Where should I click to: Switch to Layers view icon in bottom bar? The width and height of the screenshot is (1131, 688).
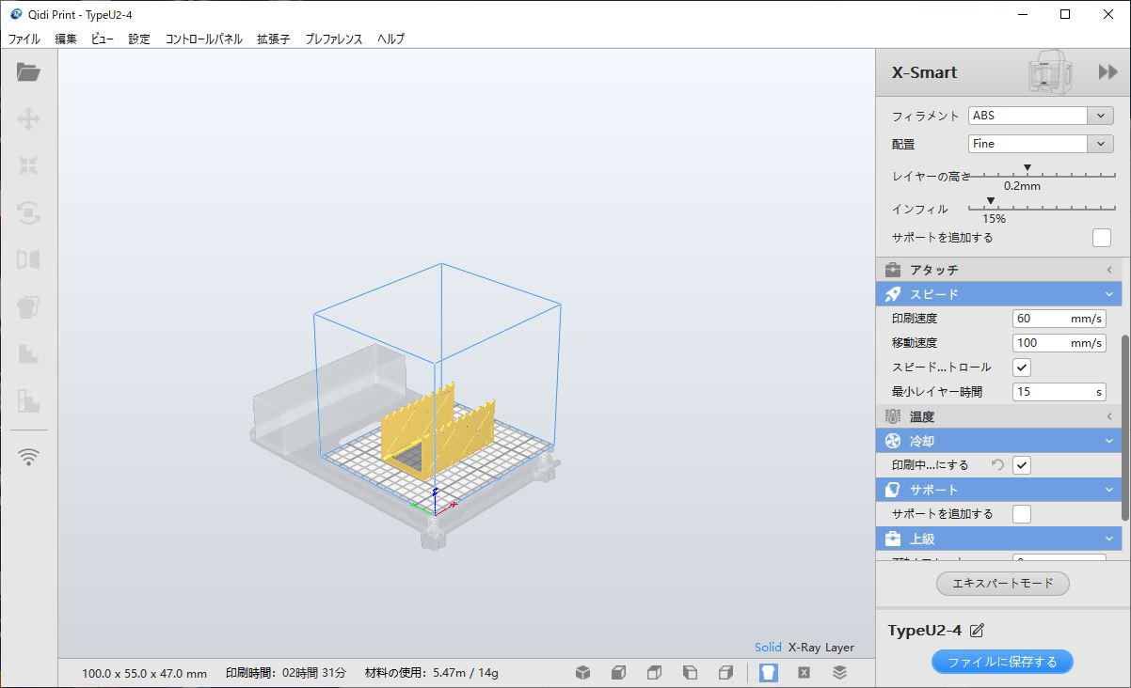tap(839, 672)
